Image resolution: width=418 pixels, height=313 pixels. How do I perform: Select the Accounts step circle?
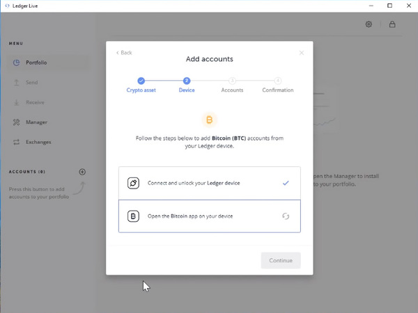click(232, 81)
